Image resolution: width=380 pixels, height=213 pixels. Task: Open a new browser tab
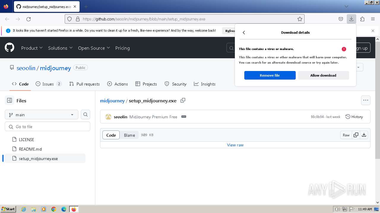86,7
